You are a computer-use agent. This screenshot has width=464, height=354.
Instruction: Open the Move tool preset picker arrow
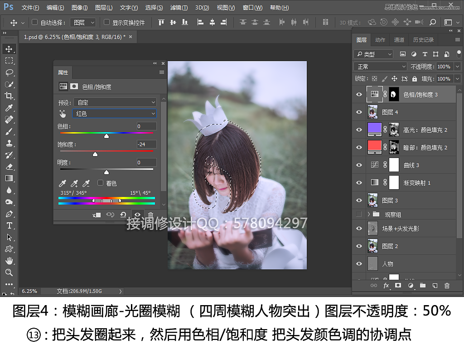coord(23,23)
